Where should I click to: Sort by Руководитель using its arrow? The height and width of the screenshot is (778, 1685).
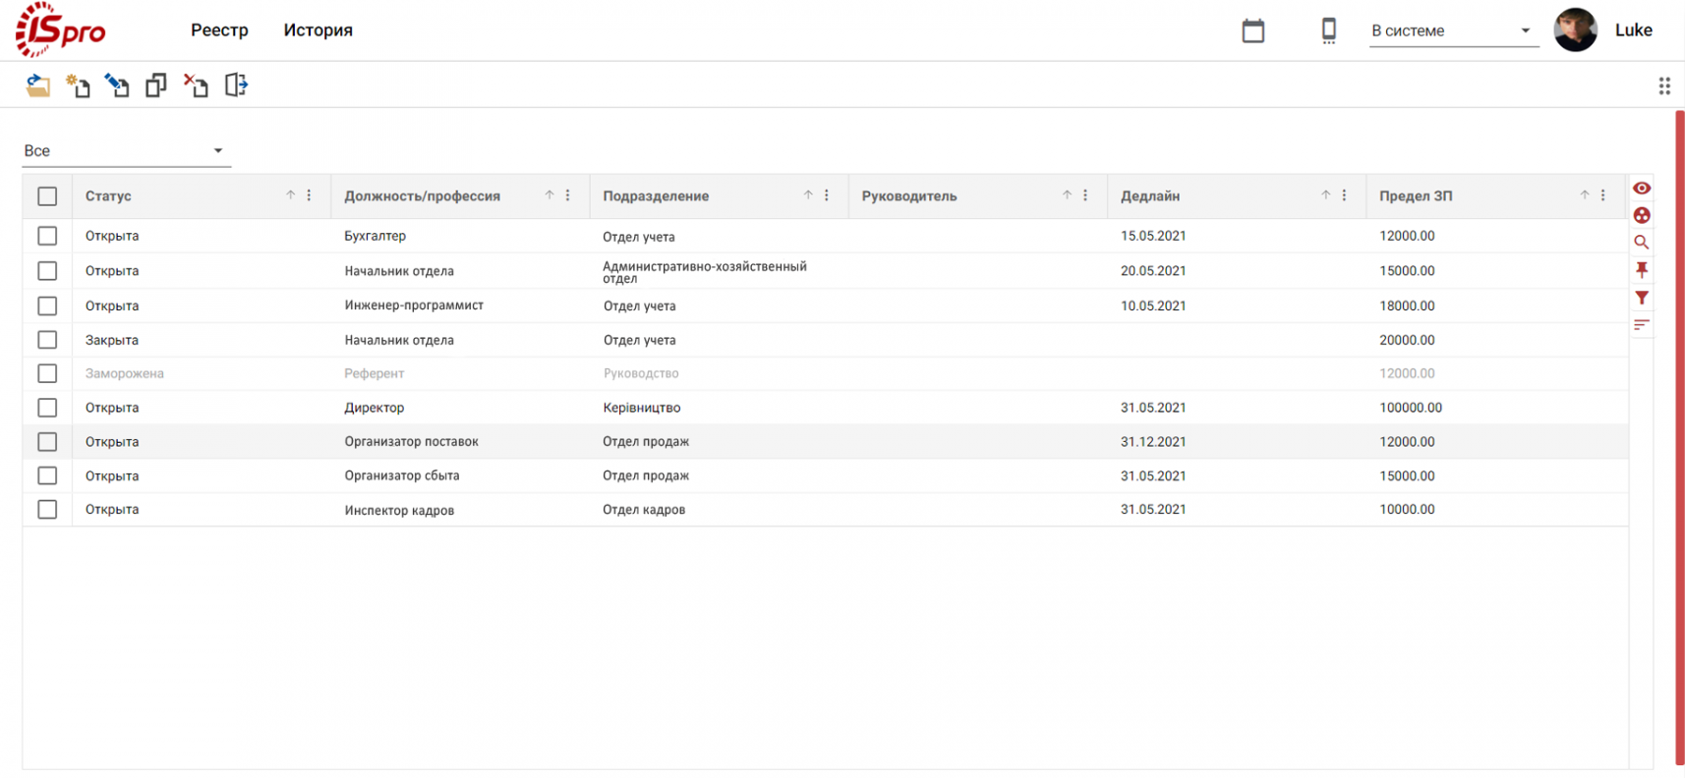(x=1067, y=195)
